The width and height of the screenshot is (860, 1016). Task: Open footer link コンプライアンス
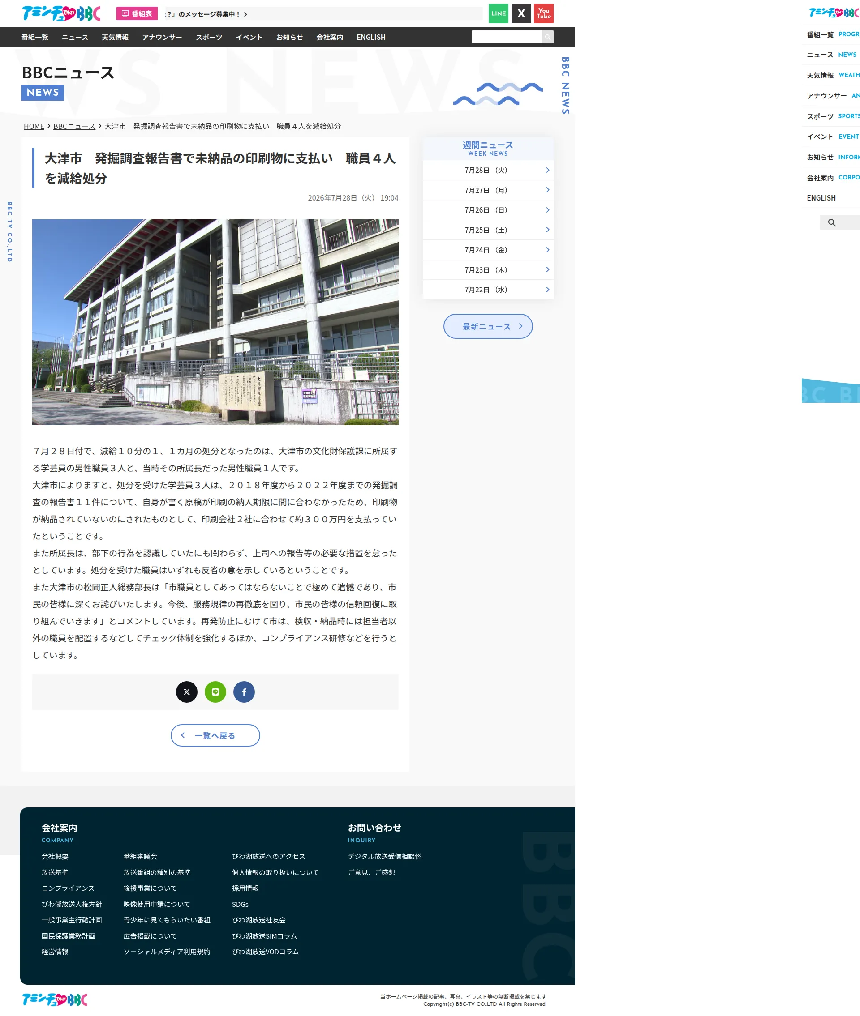(68, 888)
